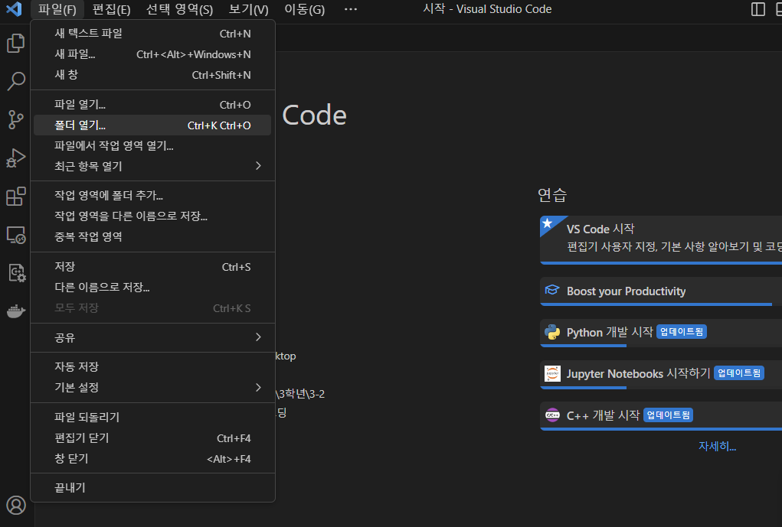Open Boost your Productivity walkthrough
The width and height of the screenshot is (782, 527).
point(661,291)
